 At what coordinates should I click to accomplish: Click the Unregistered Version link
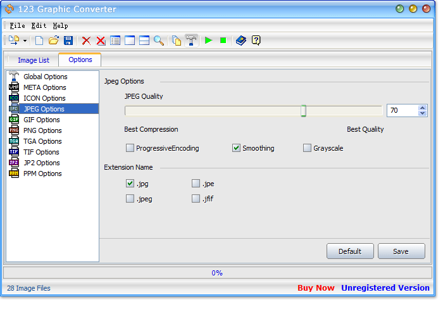[385, 288]
